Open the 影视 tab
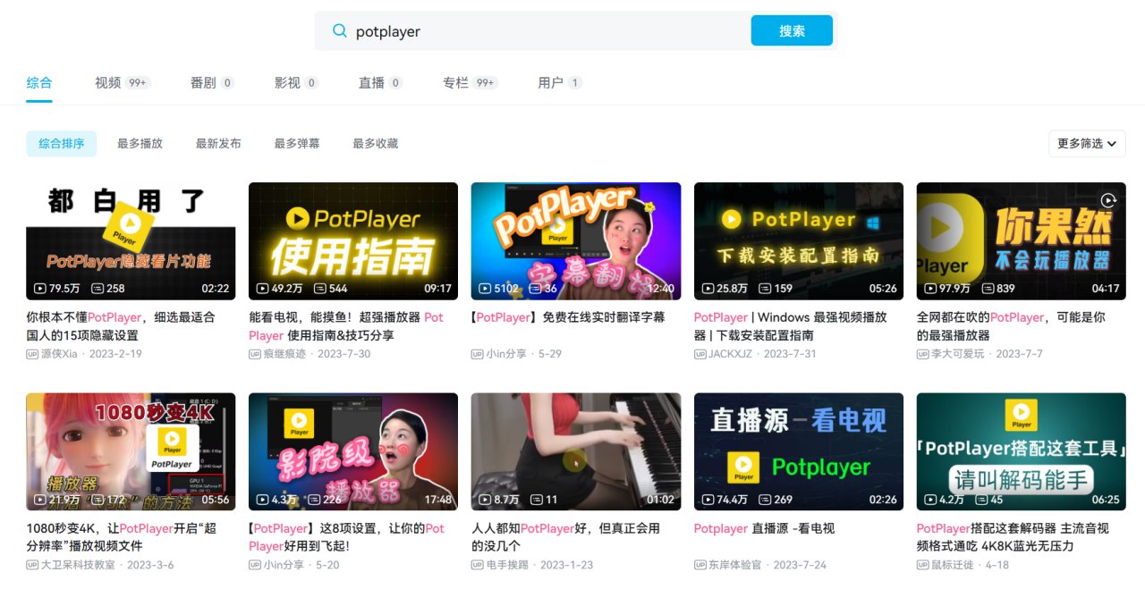The height and width of the screenshot is (589, 1145). click(x=296, y=82)
